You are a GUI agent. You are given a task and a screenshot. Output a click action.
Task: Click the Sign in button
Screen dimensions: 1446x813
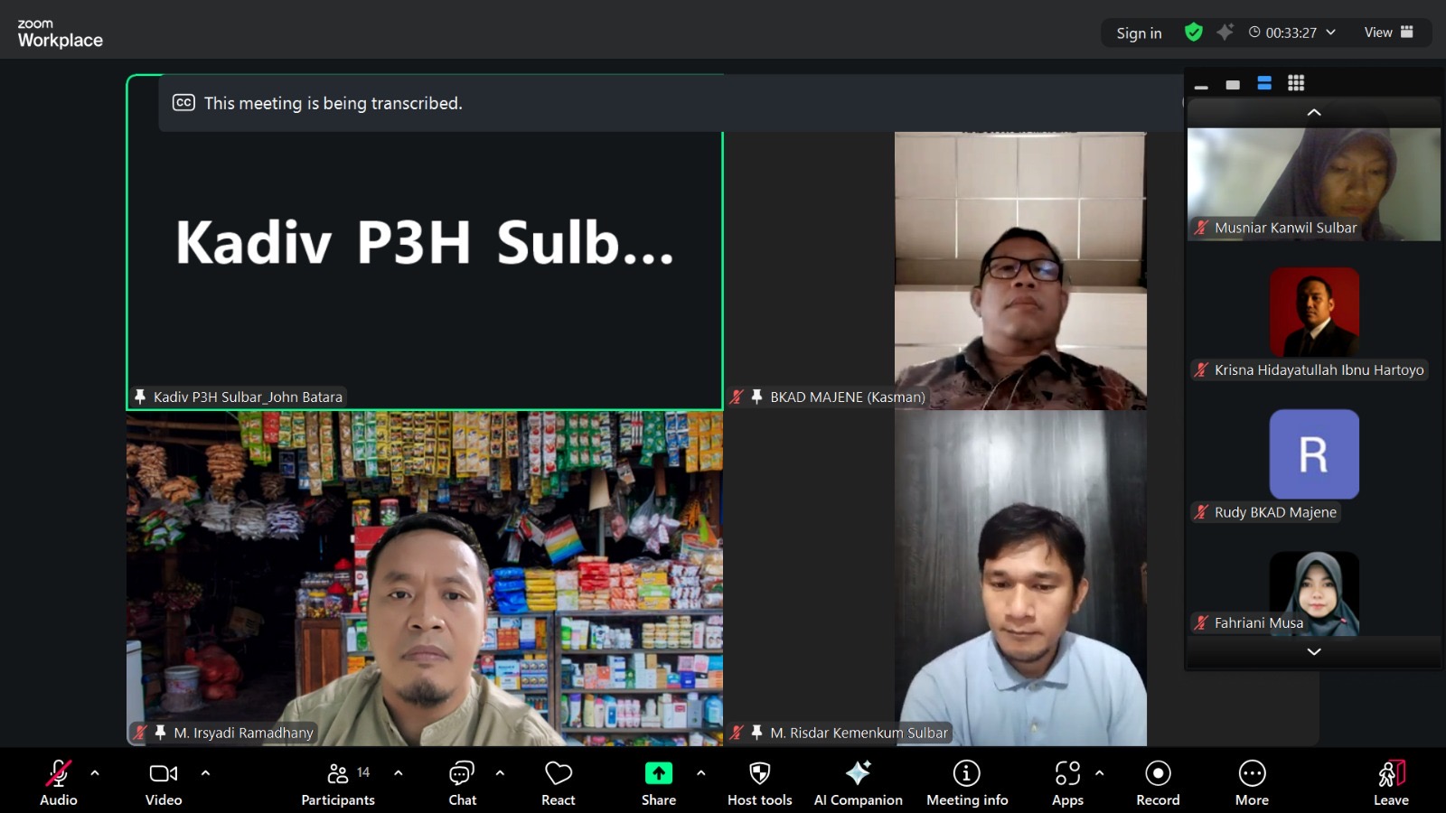tap(1139, 33)
